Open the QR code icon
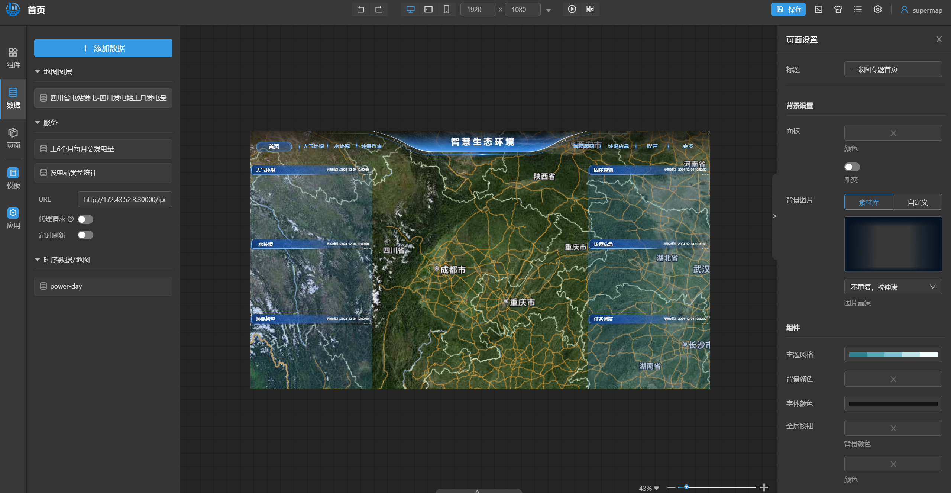Screen dimensions: 951x493 tap(590, 9)
